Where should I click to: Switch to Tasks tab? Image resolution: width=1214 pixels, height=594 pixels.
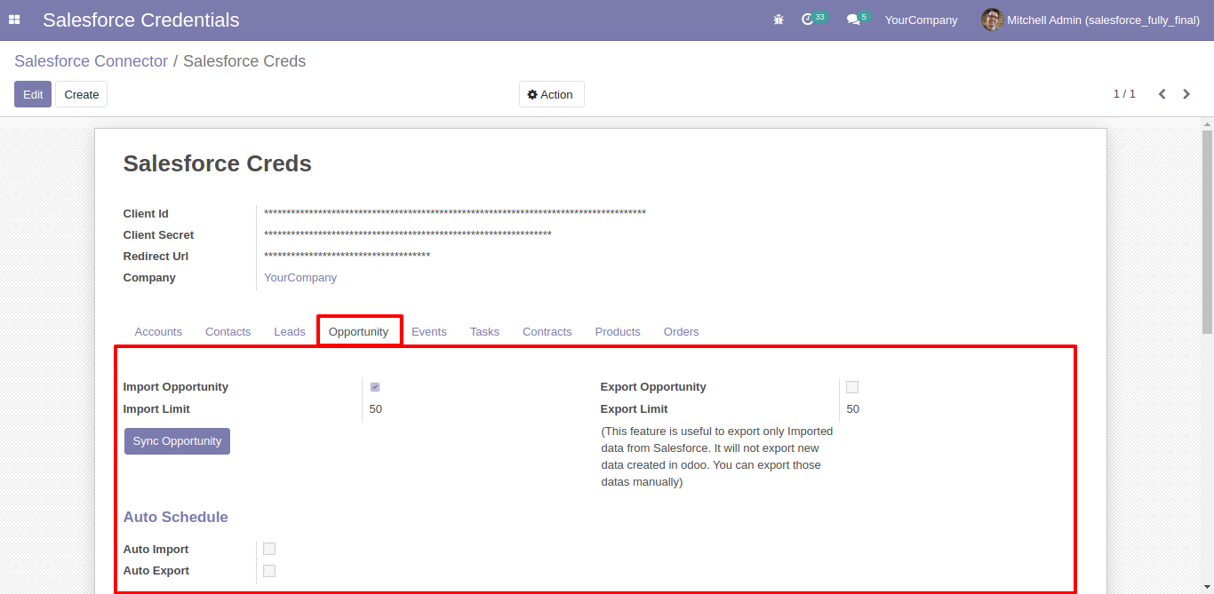[484, 331]
